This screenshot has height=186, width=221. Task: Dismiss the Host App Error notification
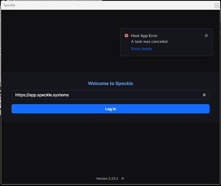tap(206, 36)
